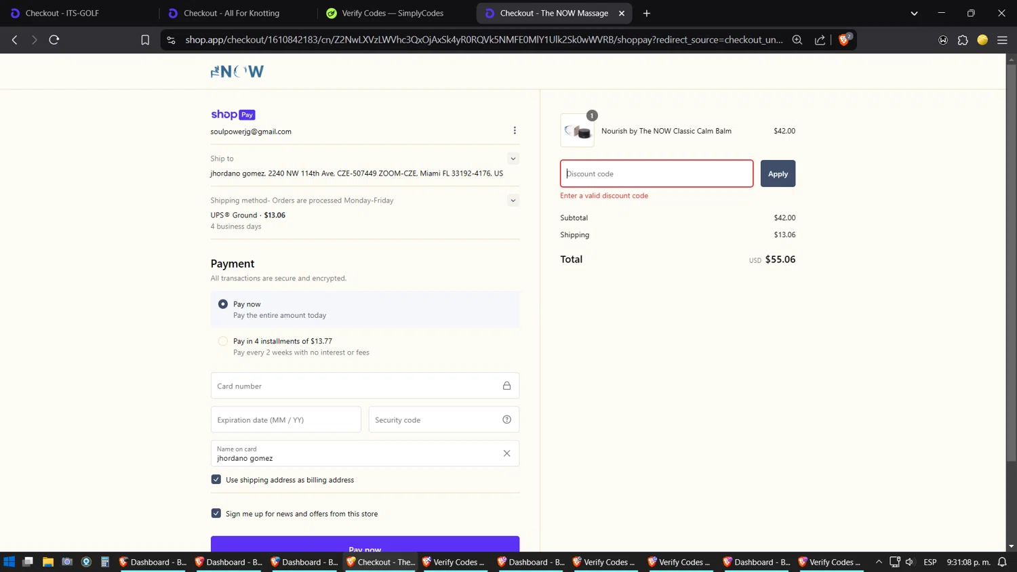Image resolution: width=1017 pixels, height=572 pixels.
Task: Bookmark this page with the bookmark icon
Action: coord(145,40)
